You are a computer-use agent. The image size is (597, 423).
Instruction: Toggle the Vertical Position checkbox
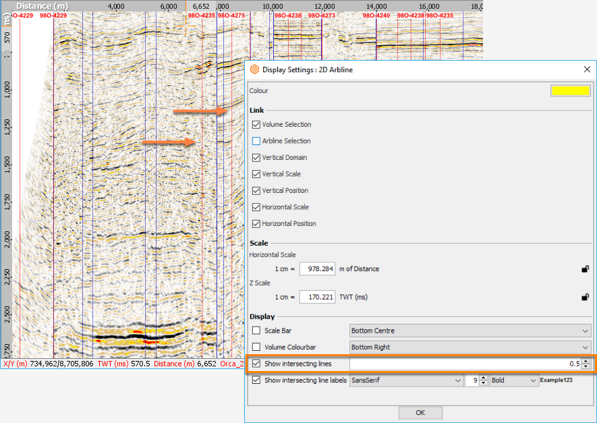click(256, 191)
